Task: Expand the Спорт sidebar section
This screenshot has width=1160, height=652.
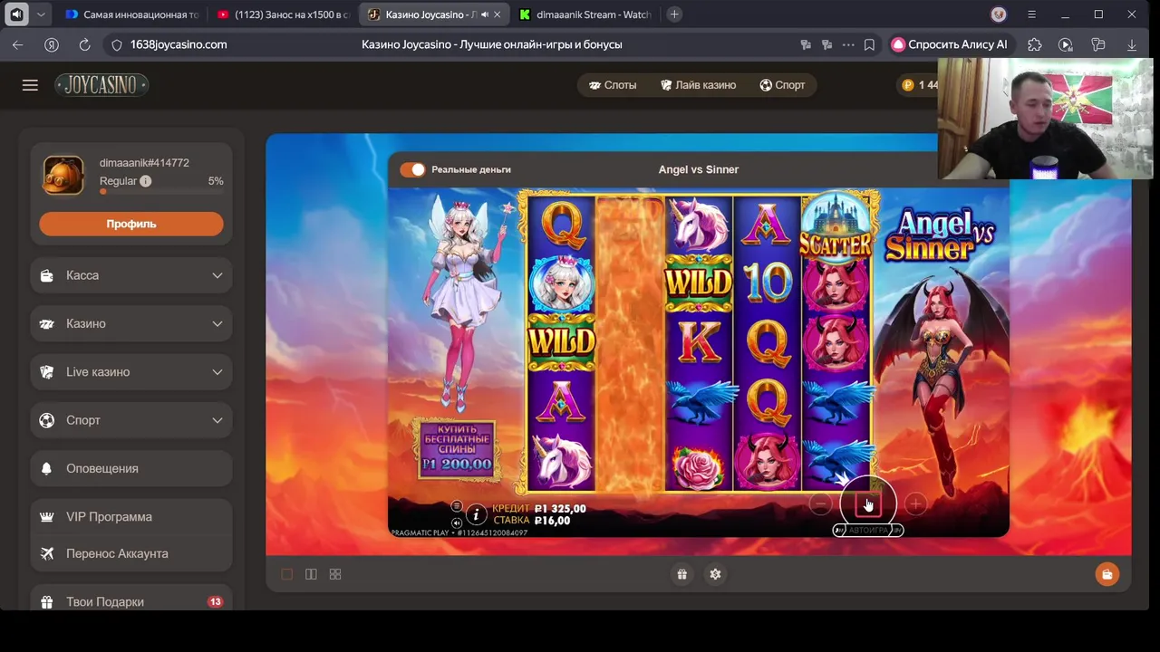Action: coord(131,420)
